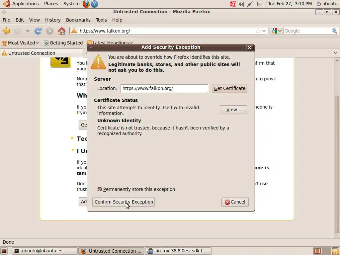Click the warning site identity icon in URL bar

[x=74, y=31]
